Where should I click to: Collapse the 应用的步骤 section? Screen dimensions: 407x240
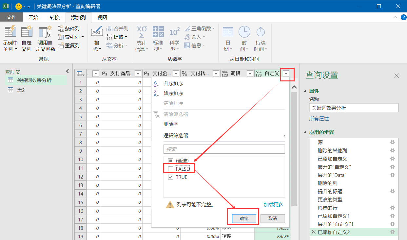[306, 132]
